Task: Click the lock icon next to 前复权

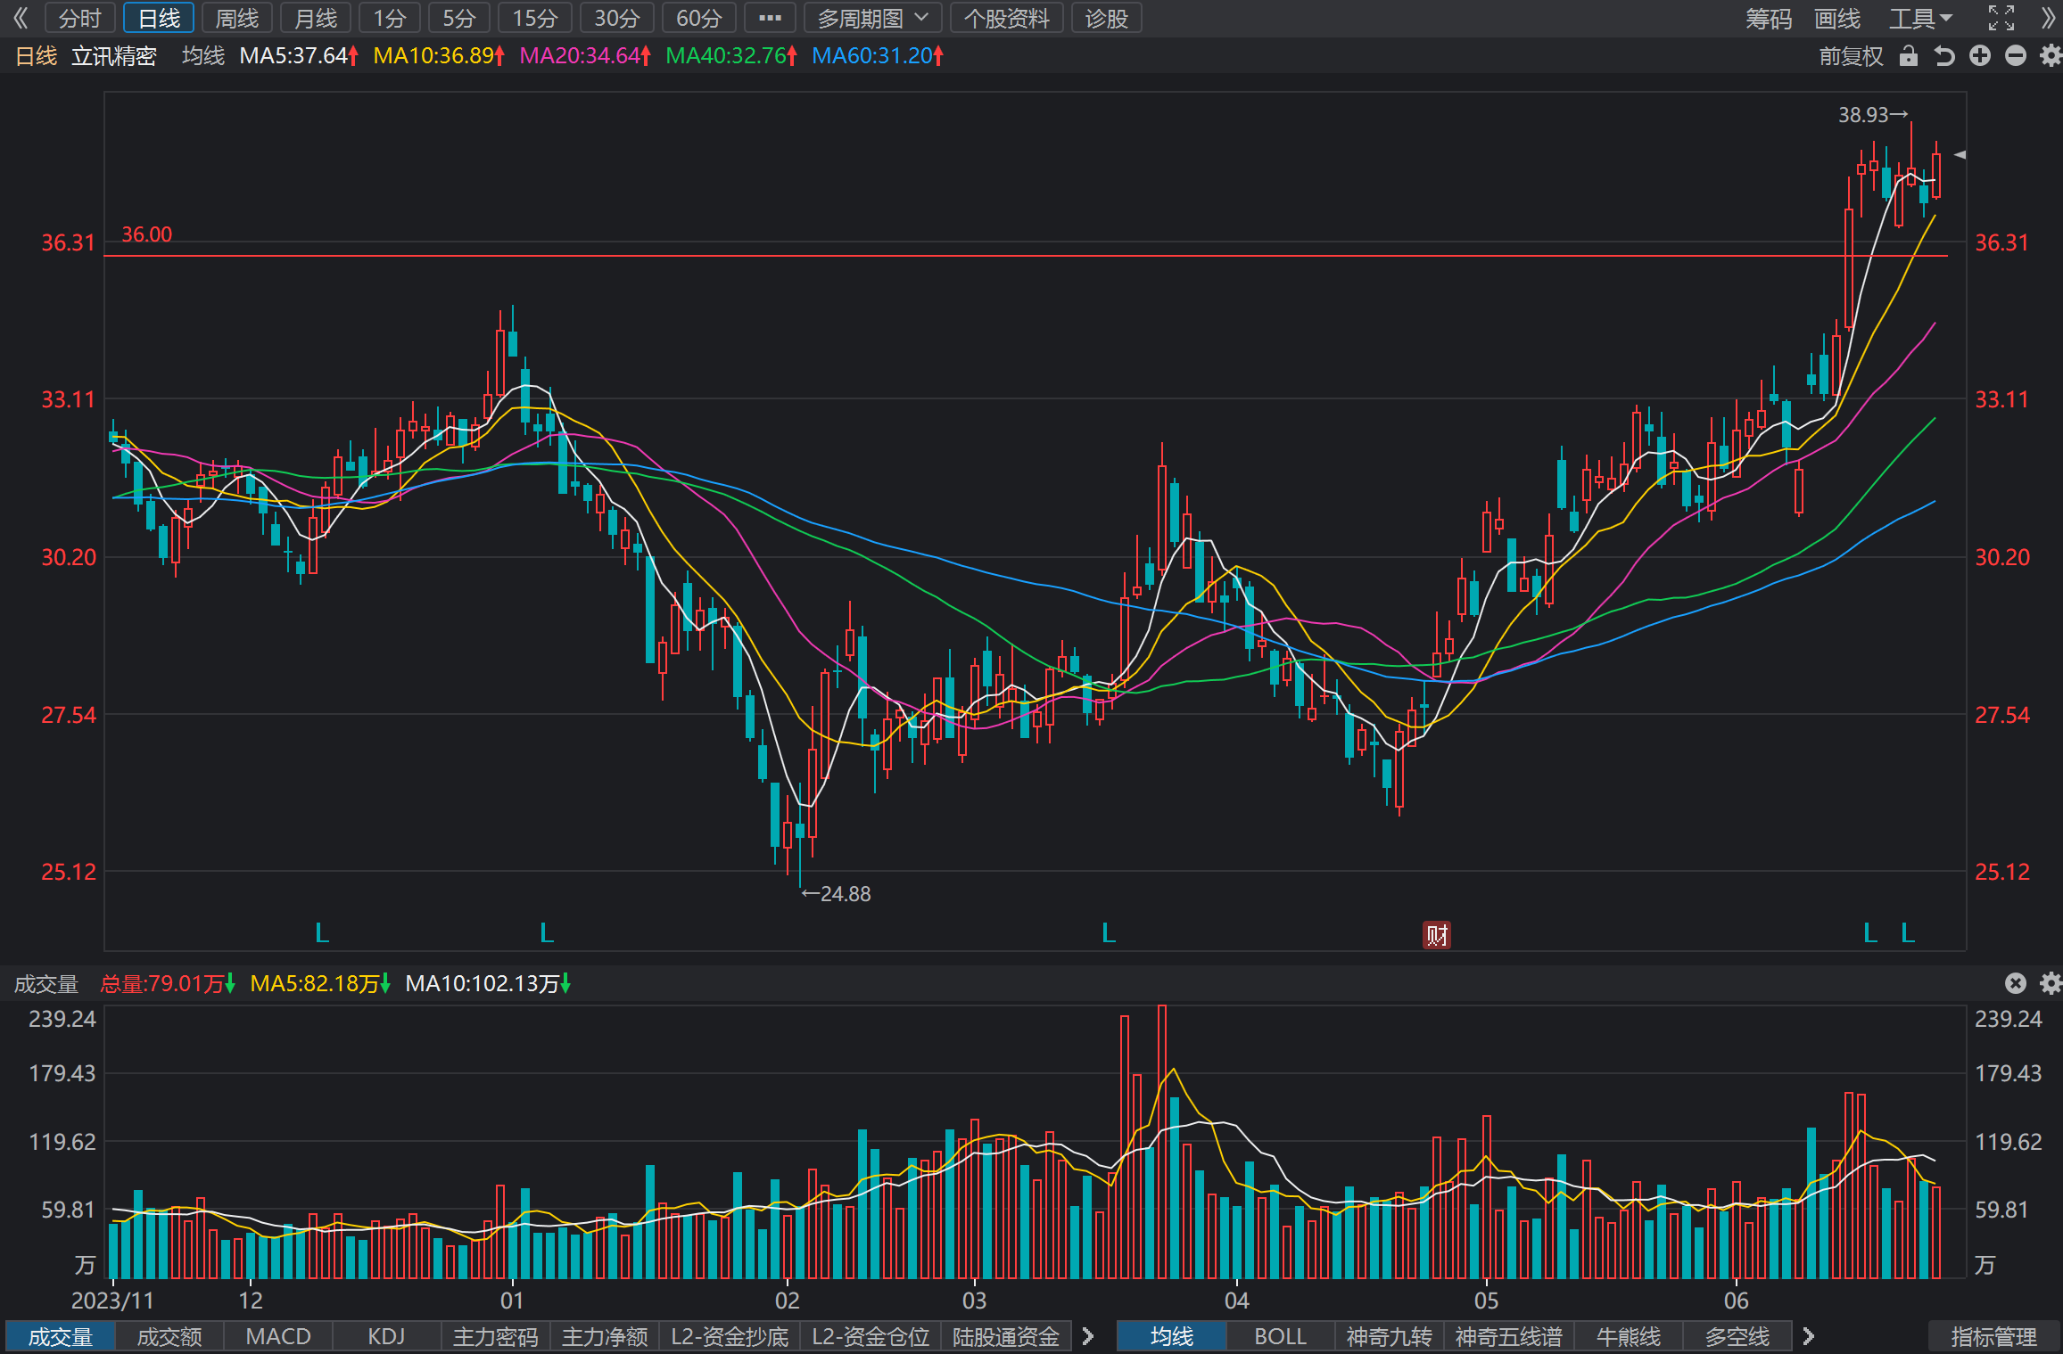Action: [1908, 56]
